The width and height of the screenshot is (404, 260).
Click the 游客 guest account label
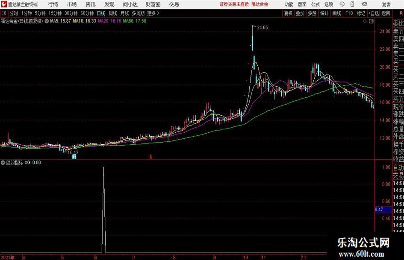(386, 4)
